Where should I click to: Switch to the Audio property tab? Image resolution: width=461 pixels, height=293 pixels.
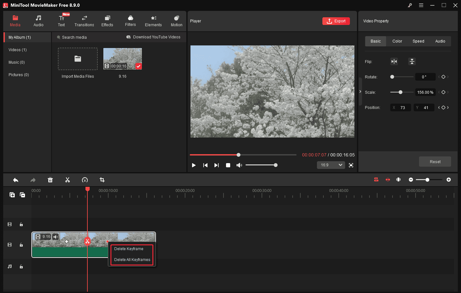[440, 41]
